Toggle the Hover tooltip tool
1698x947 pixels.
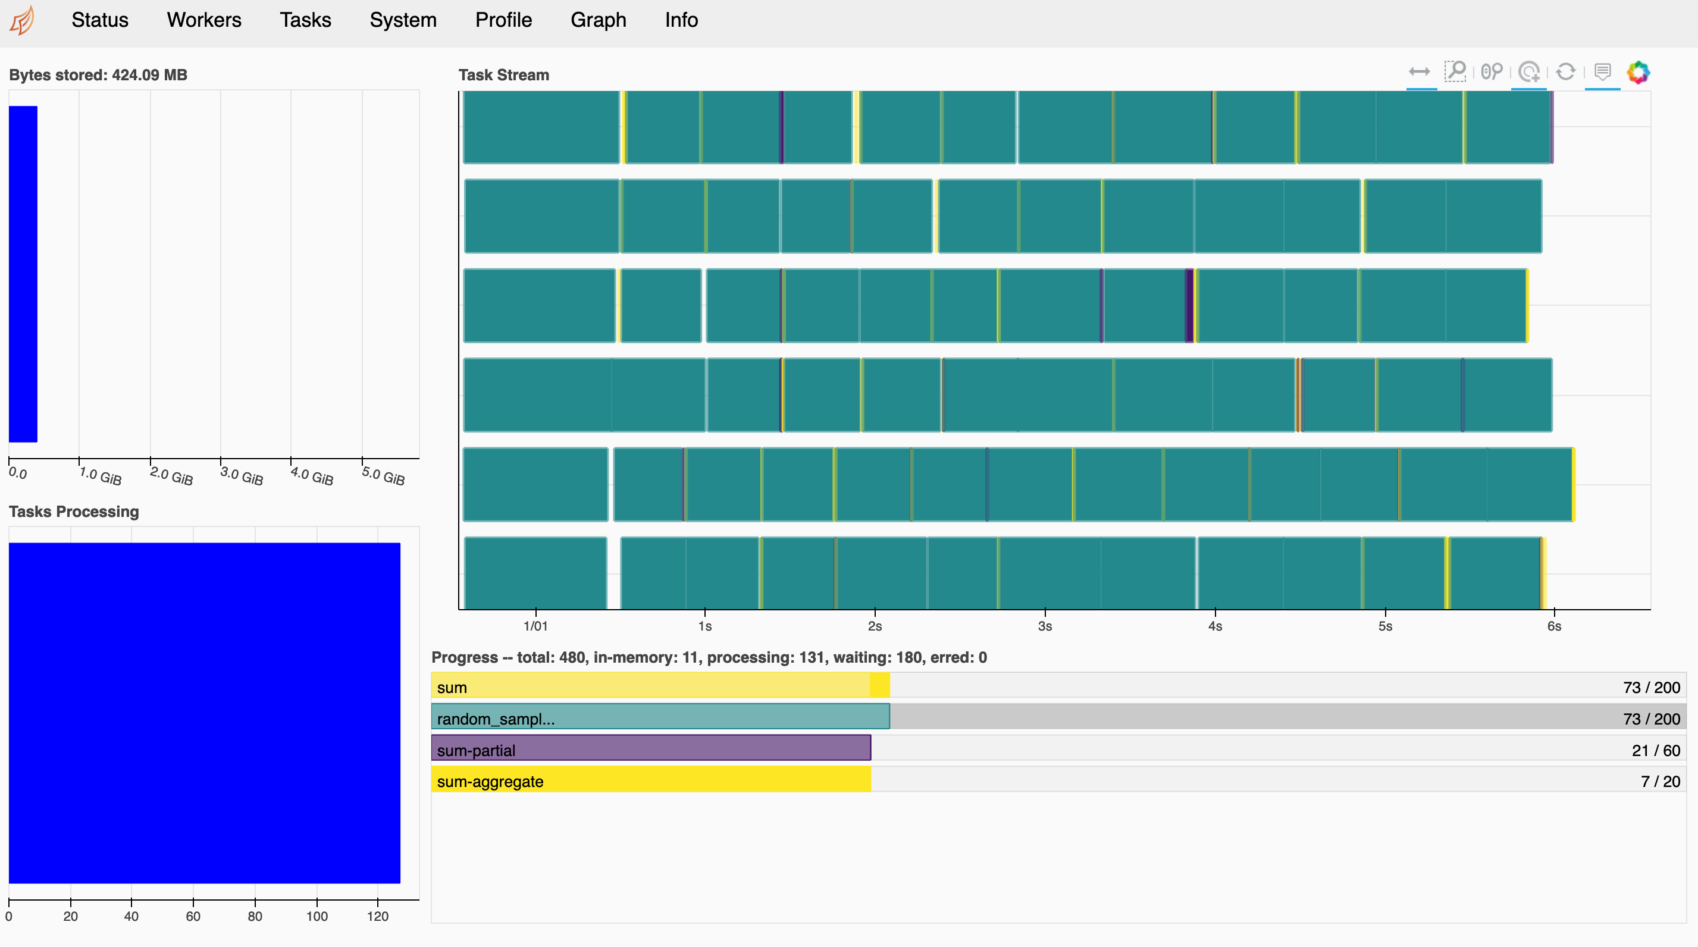tap(1602, 72)
